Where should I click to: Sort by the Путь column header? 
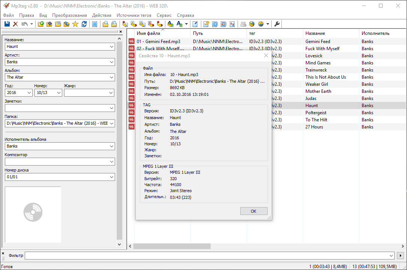(x=218, y=33)
